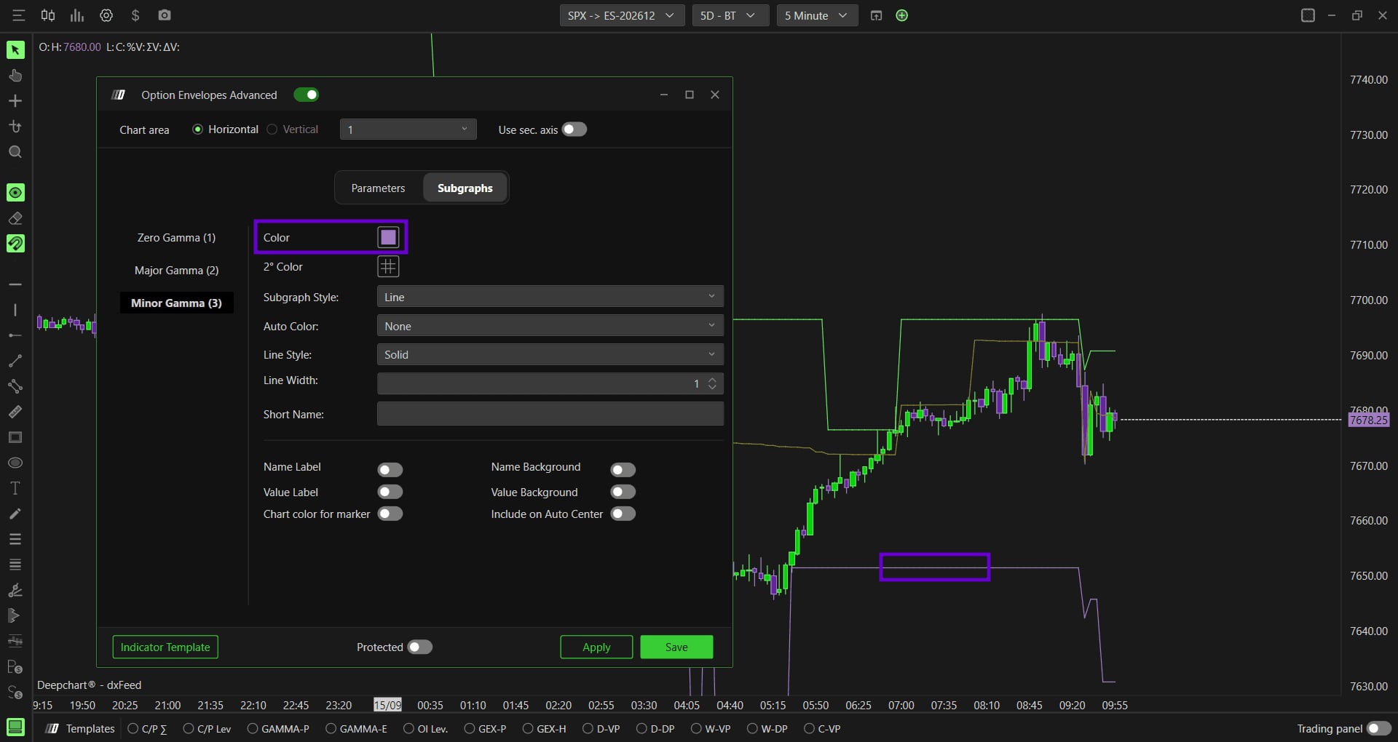Select the magnifier zoom tool
Viewport: 1398px width, 742px height.
[x=15, y=152]
